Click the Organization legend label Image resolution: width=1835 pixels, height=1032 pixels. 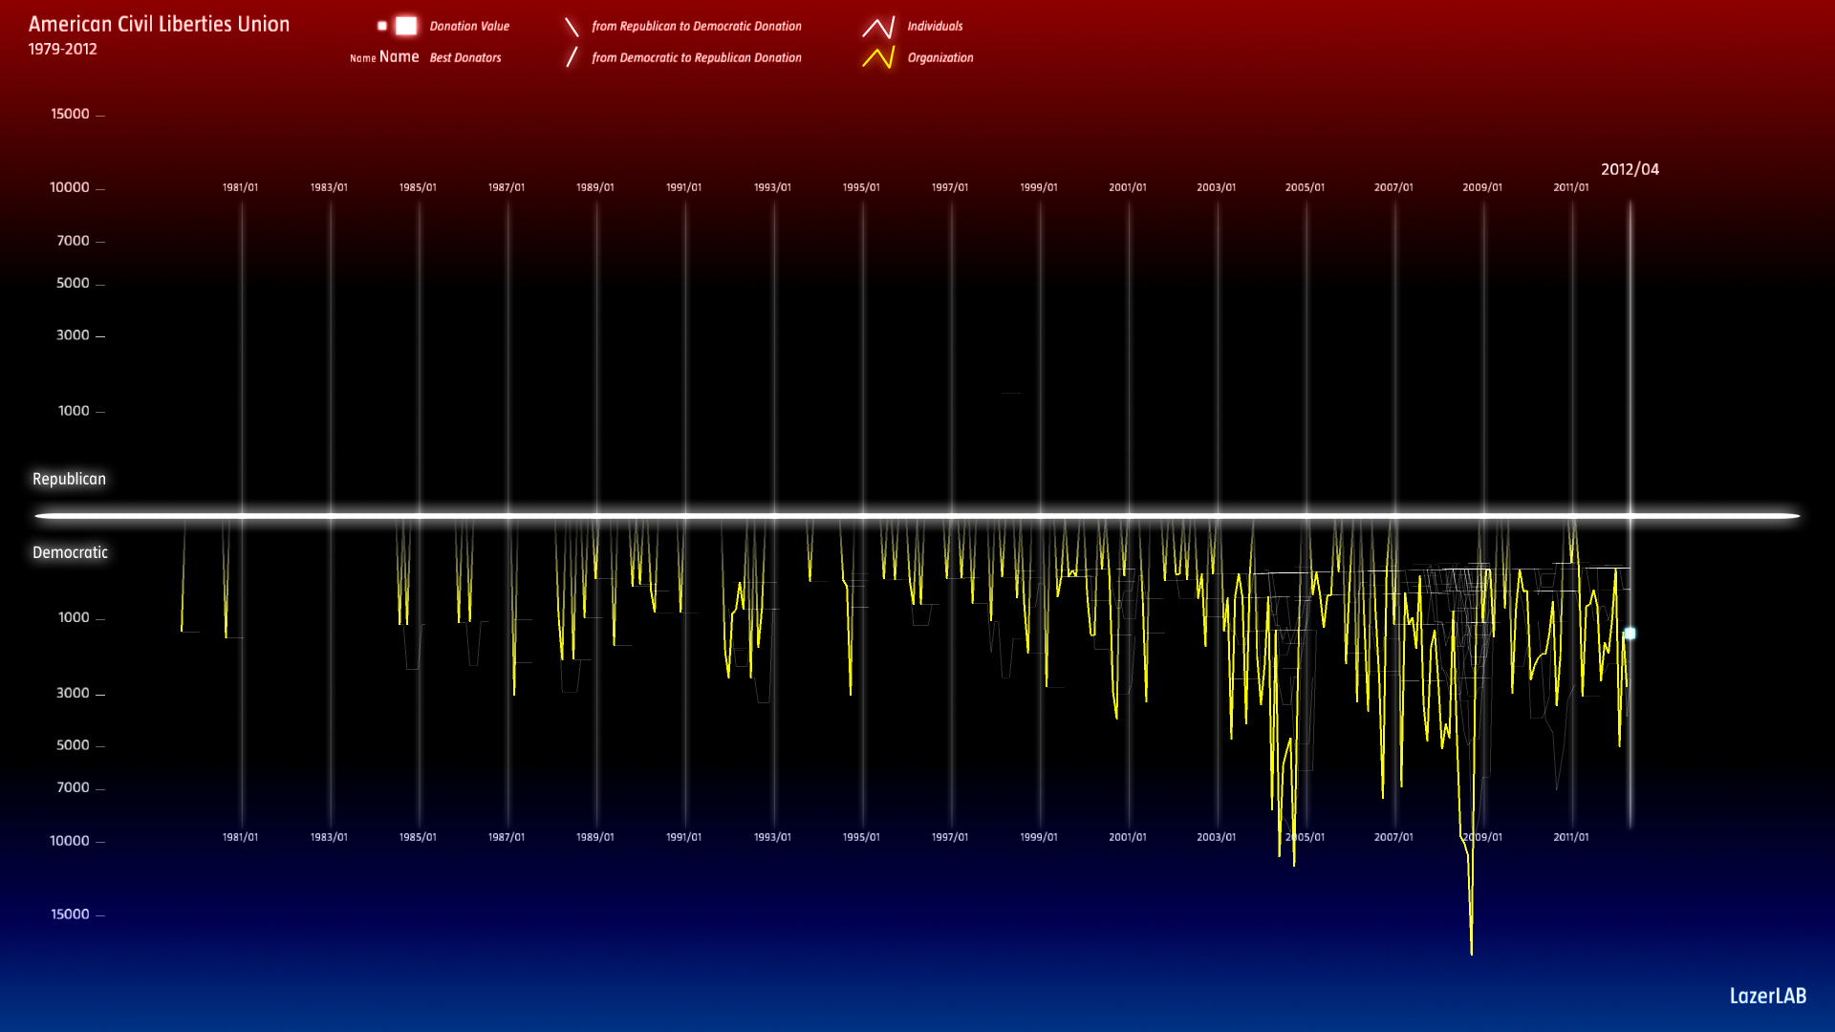(939, 57)
